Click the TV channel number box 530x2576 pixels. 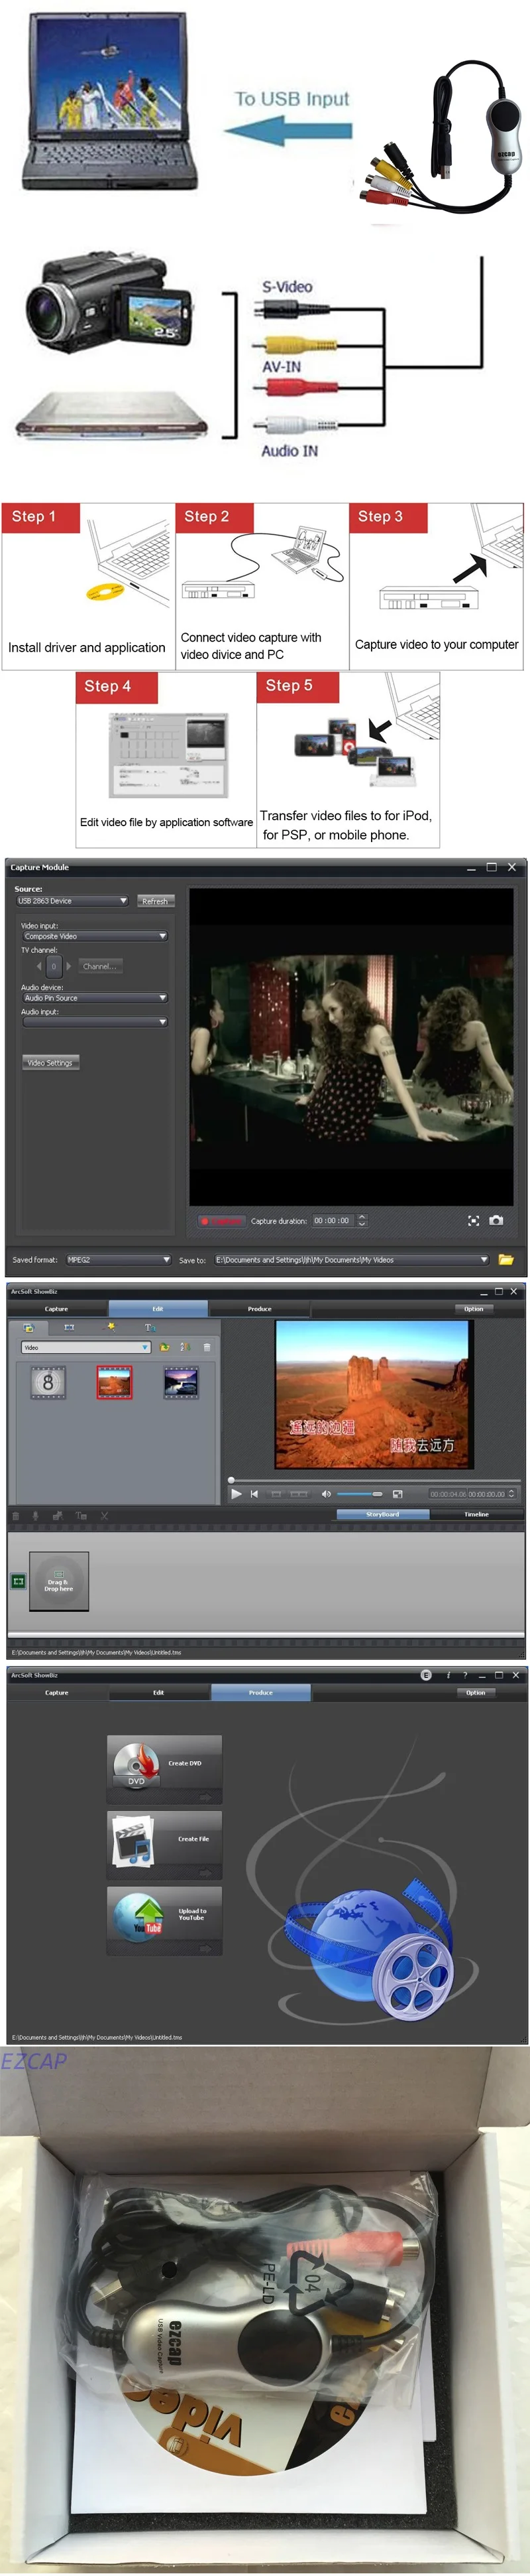54,966
